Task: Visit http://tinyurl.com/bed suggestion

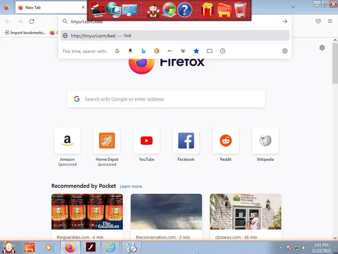Action: click(175, 36)
